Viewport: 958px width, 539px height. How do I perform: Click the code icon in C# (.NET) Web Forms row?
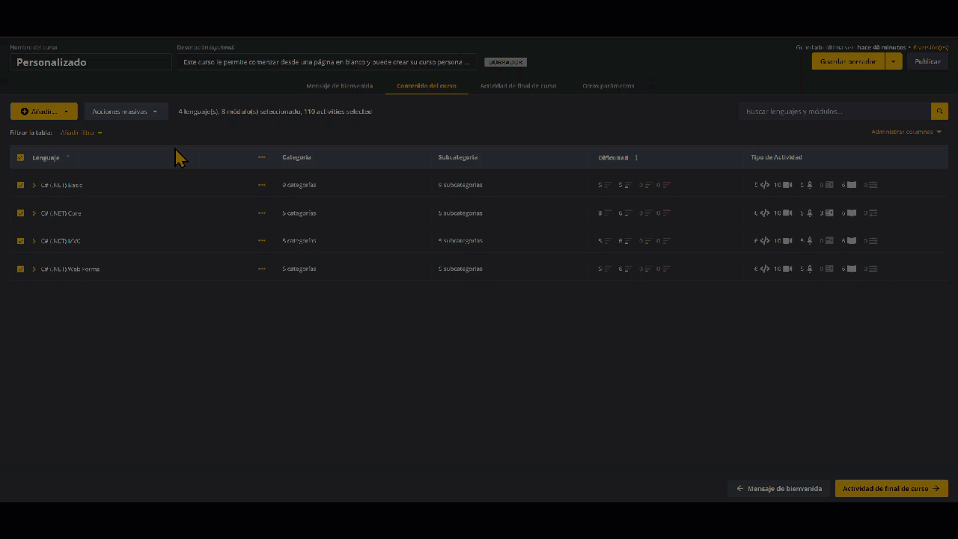pos(765,269)
